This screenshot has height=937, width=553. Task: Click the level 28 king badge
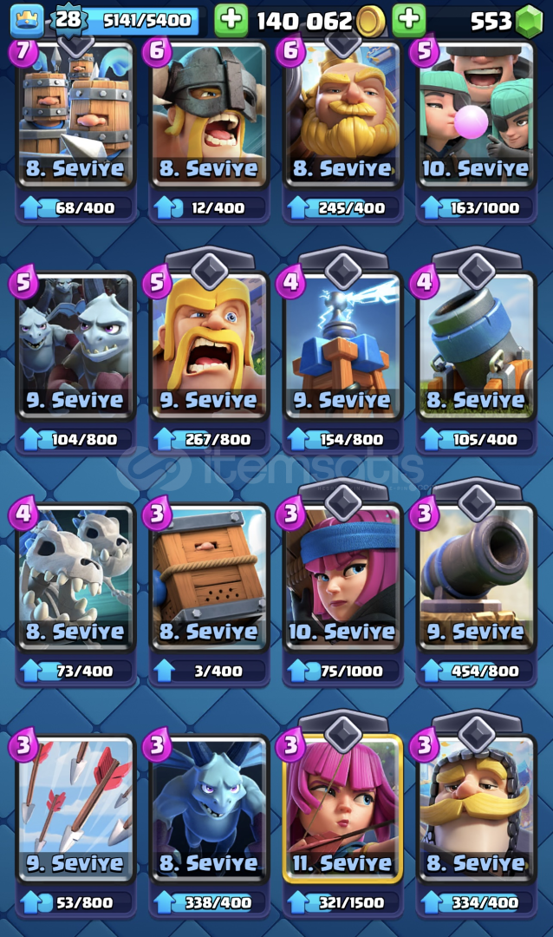click(x=68, y=20)
